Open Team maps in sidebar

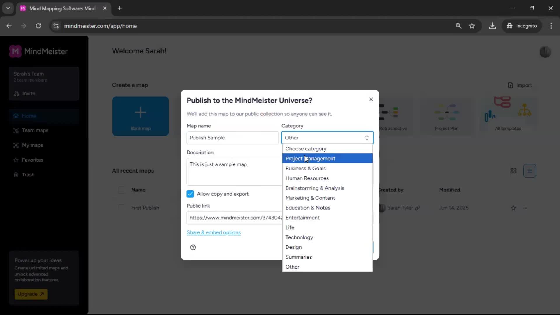point(35,130)
